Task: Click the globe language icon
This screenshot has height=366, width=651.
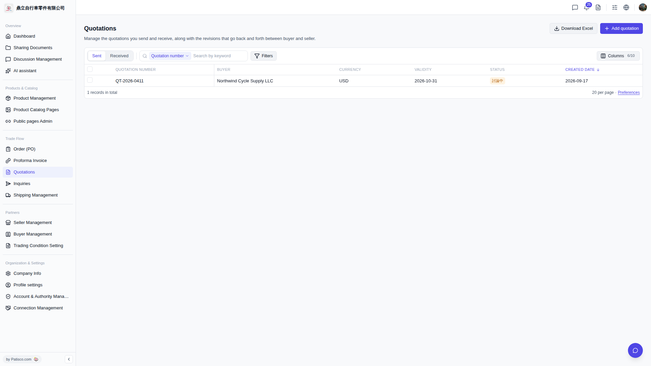Action: tap(626, 7)
